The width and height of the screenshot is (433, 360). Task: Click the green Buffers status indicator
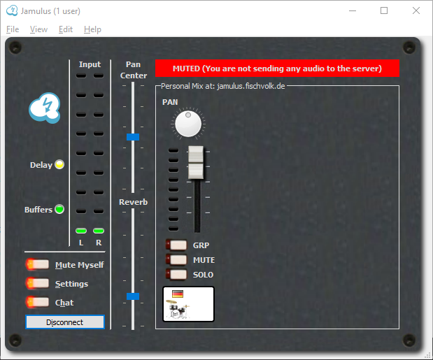coord(59,209)
